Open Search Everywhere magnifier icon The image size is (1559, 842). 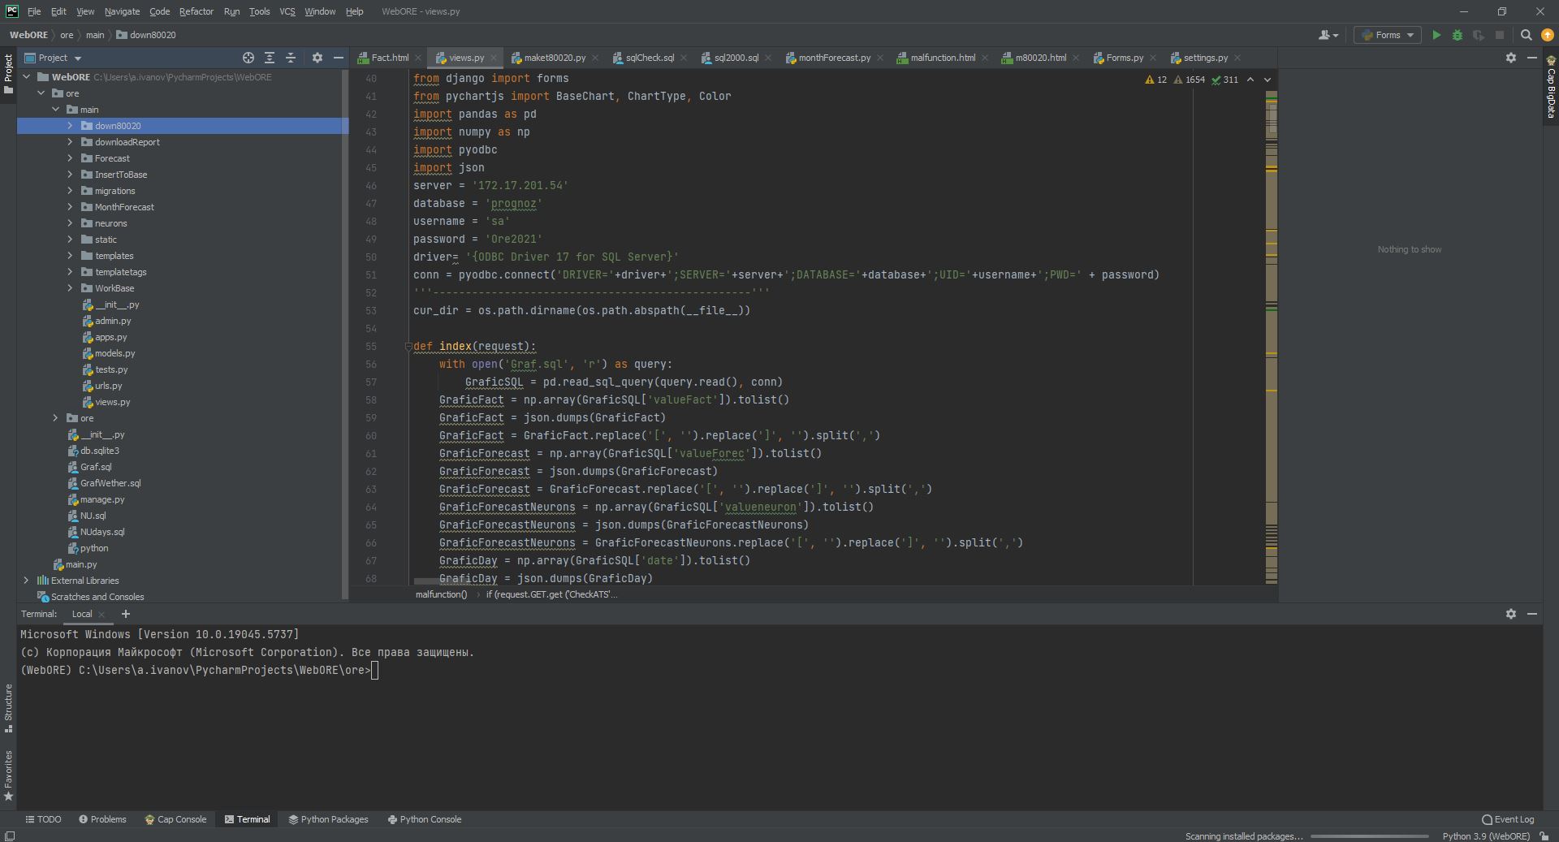coord(1526,35)
